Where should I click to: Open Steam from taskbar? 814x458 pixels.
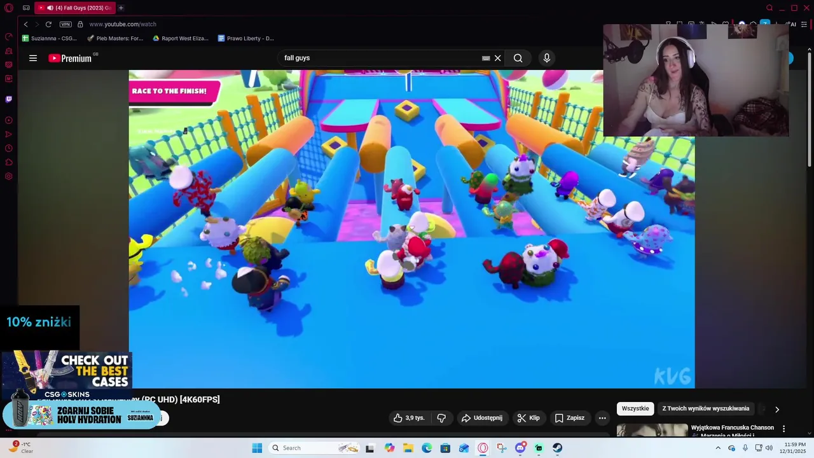(558, 448)
